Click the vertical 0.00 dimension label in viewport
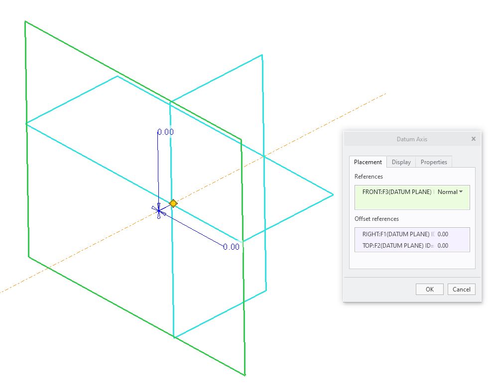 tap(165, 132)
